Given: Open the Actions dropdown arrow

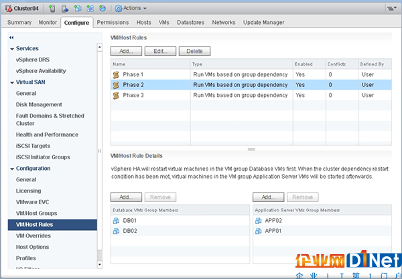Looking at the screenshot, I should (145, 9).
